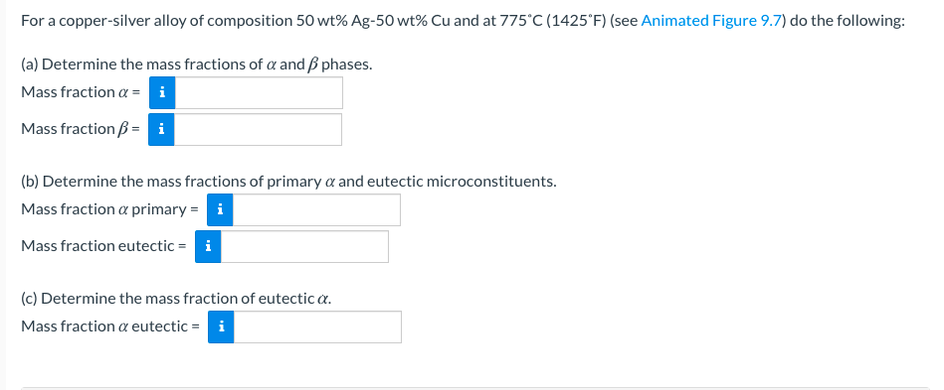Open info icon for Mass fraction eutectic

(x=208, y=246)
